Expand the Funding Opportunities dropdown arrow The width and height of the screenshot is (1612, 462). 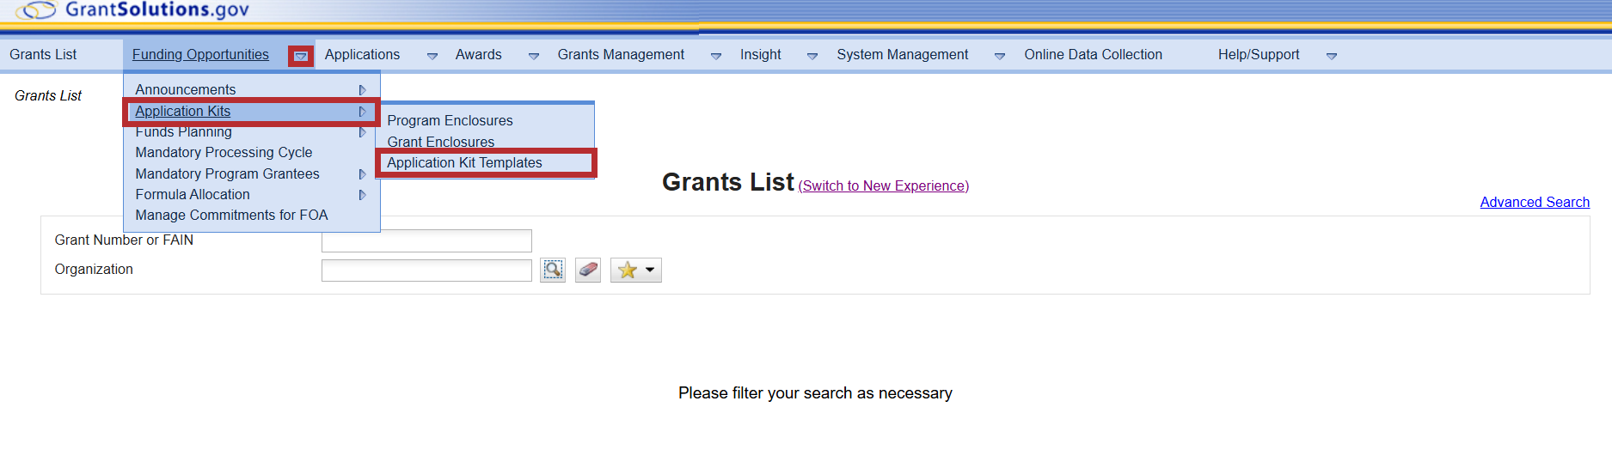(x=301, y=56)
